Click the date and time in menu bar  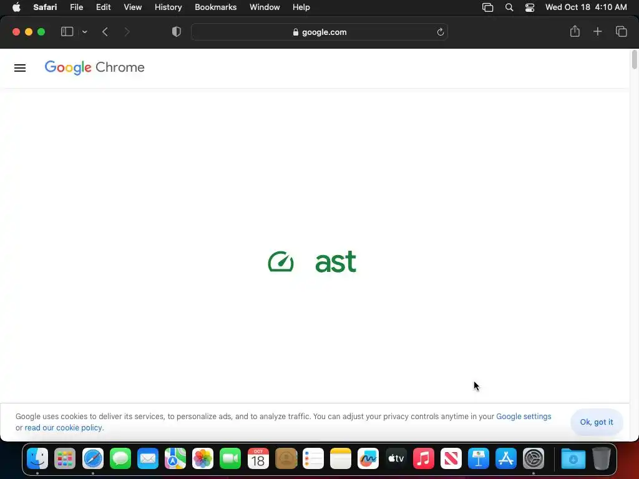[585, 7]
